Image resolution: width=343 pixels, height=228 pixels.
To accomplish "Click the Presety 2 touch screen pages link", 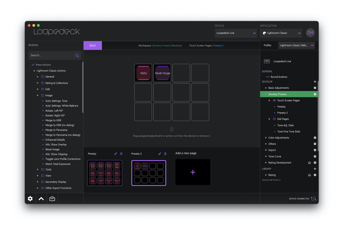I will [x=218, y=45].
